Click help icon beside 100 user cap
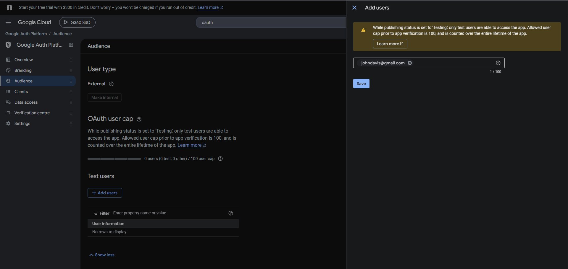Viewport: 568px width, 269px height. point(220,159)
